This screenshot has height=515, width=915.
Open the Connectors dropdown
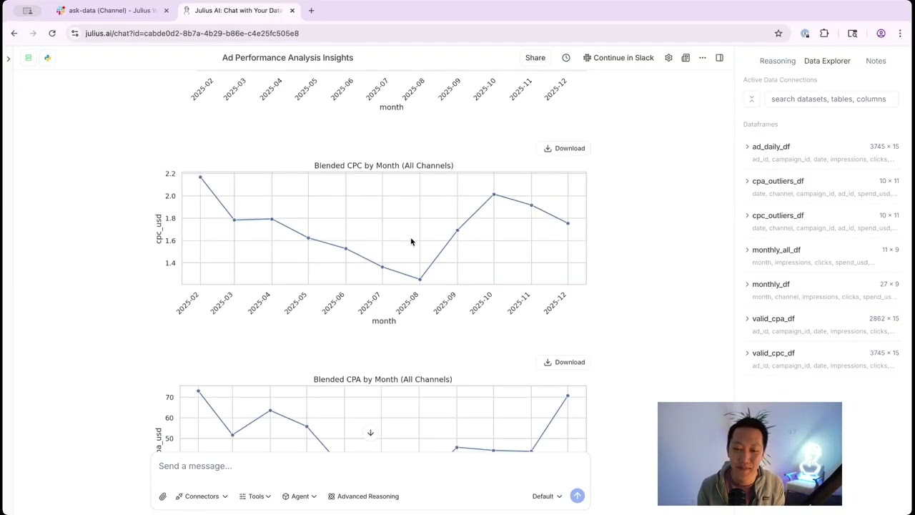point(202,496)
